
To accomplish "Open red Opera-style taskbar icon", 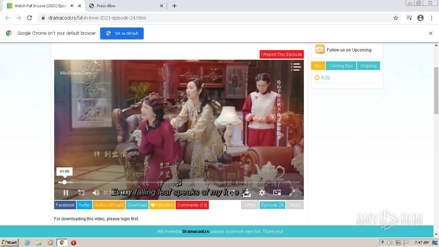I will pos(73,243).
